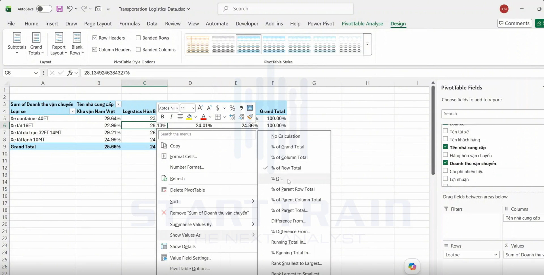Select Value Field Settings menu entry

pyautogui.click(x=190, y=258)
